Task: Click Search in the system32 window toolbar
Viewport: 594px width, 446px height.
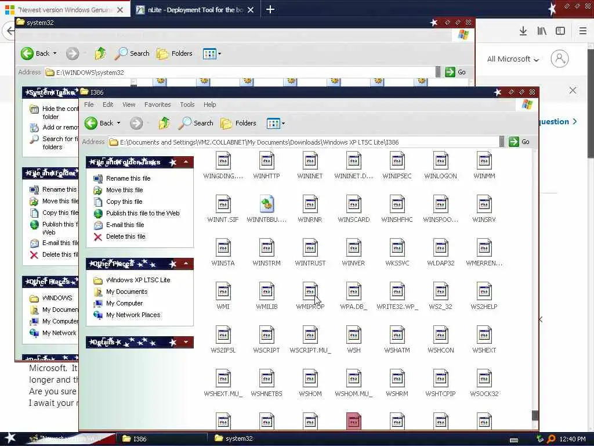Action: tap(132, 53)
